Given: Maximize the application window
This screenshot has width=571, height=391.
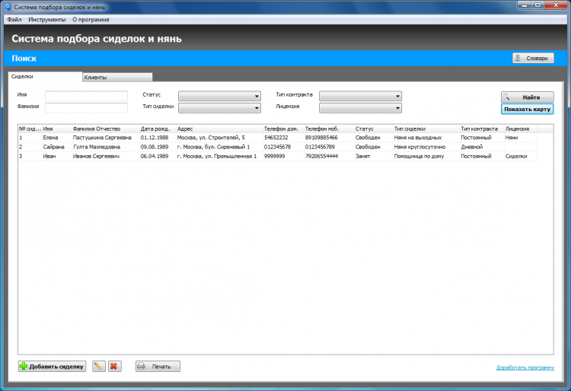Looking at the screenshot, I should [538, 5].
